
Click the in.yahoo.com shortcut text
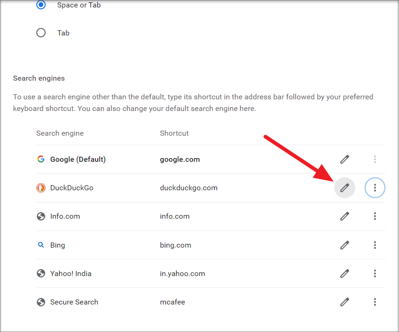tap(183, 274)
